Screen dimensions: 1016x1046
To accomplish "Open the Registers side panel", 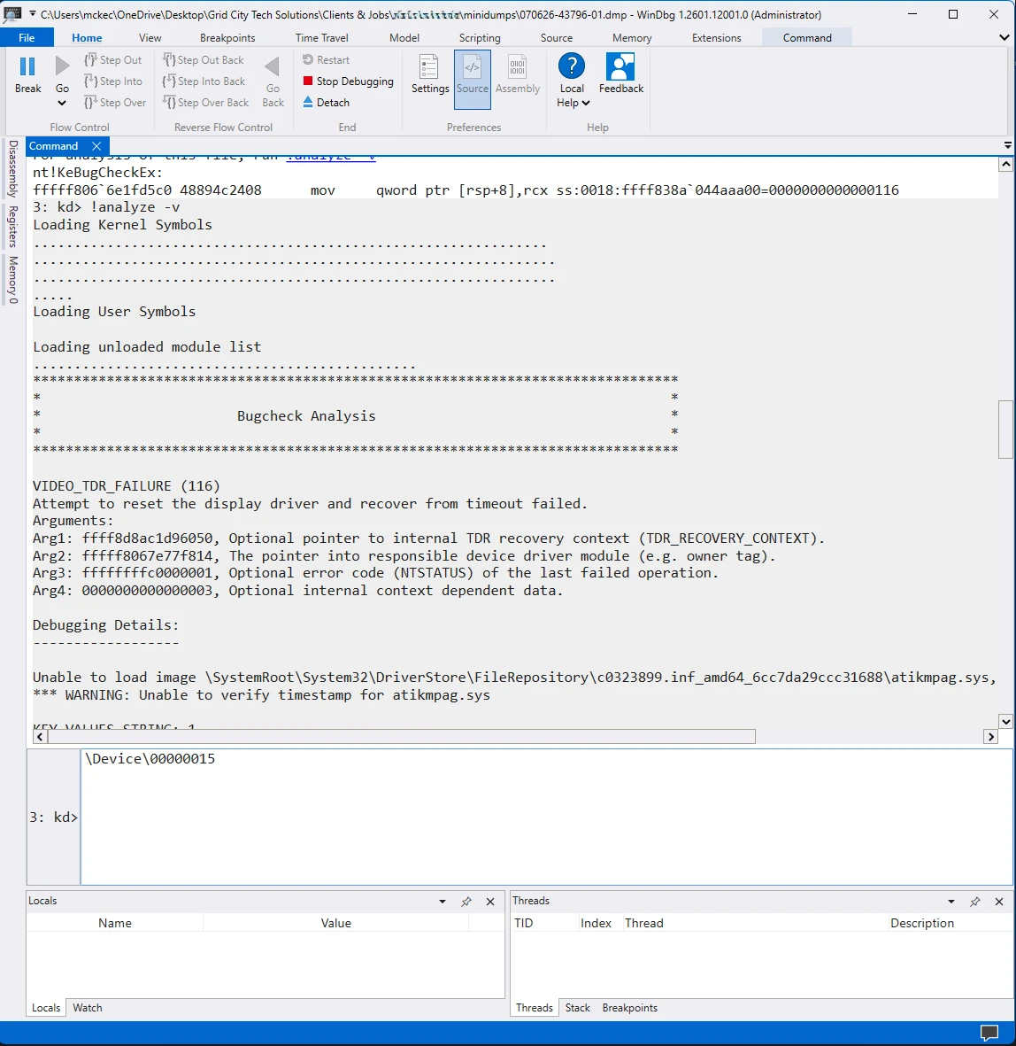I will (x=12, y=227).
